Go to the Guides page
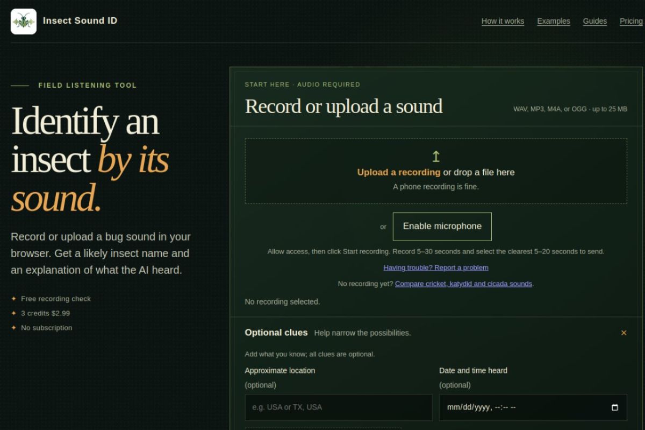This screenshot has width=645, height=430. click(595, 21)
